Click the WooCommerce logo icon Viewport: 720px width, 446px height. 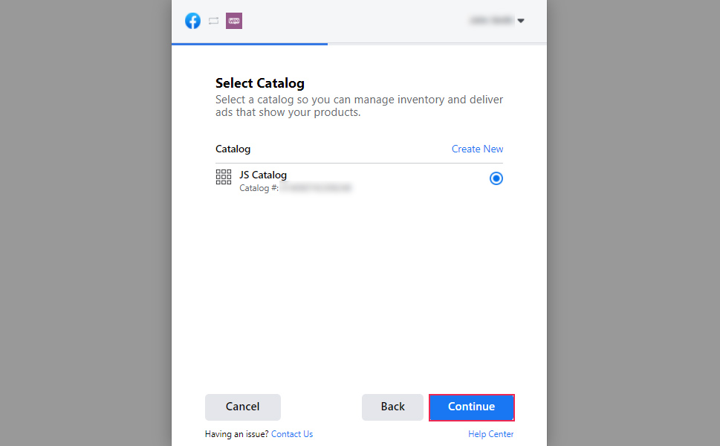point(234,21)
